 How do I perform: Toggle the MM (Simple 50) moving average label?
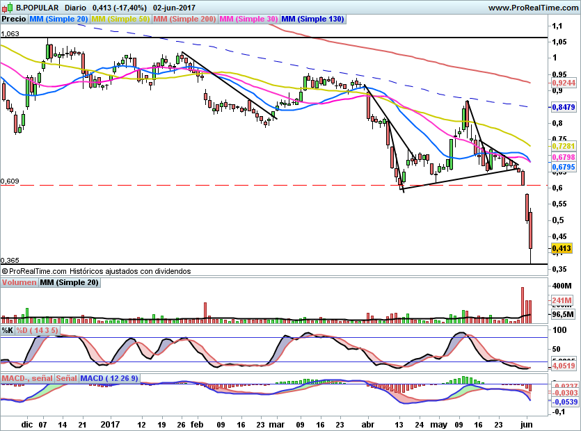120,19
